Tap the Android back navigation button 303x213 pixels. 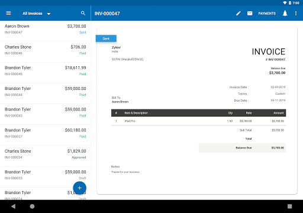[13, 206]
